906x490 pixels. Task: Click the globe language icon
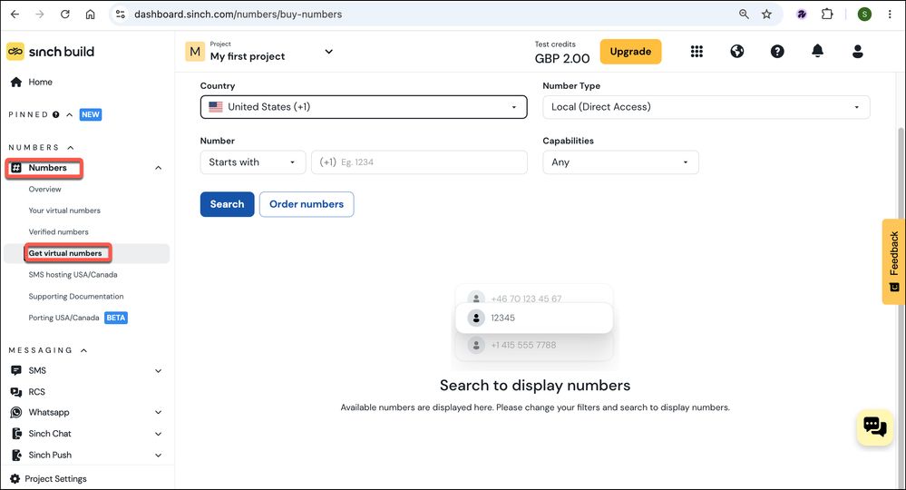coord(736,52)
